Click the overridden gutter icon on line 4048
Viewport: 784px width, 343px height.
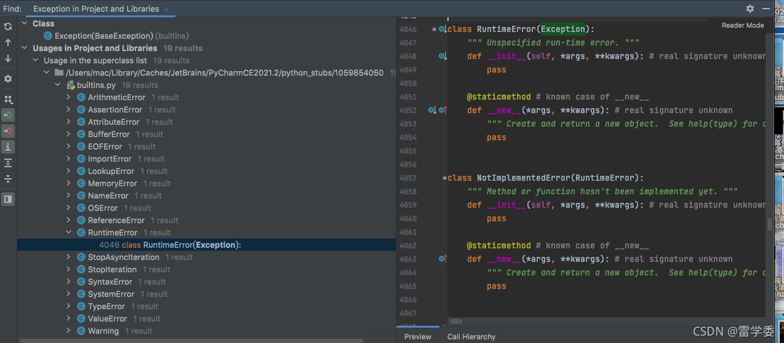click(x=442, y=56)
